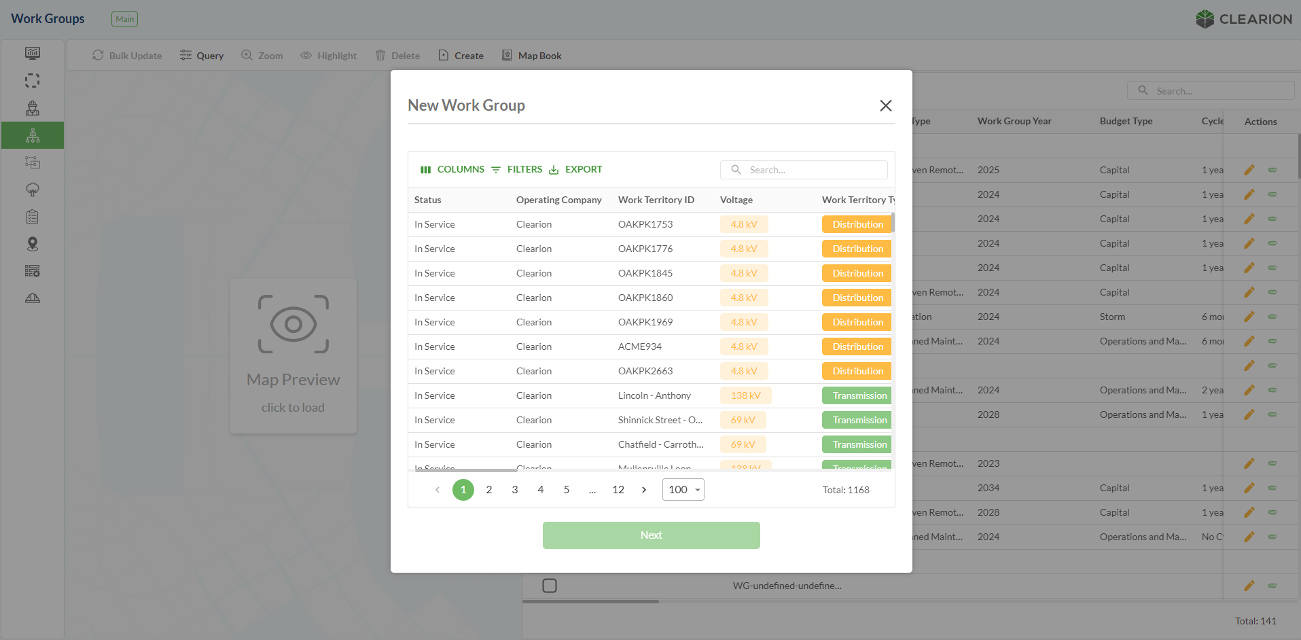1301x640 pixels.
Task: Open the Map Book toolbar item
Action: 532,56
